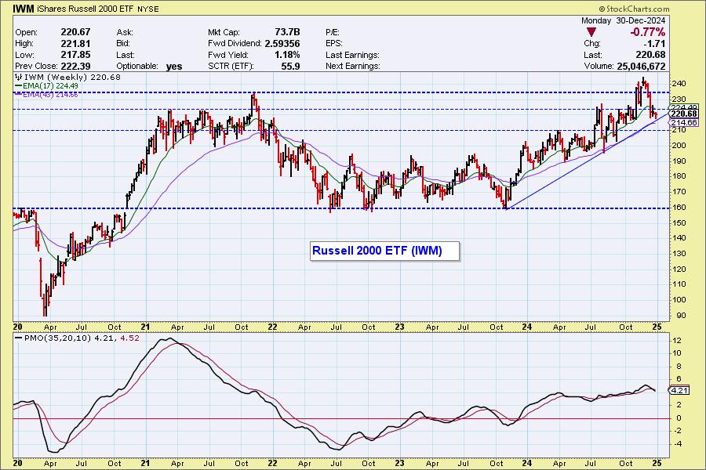Click the 160 price axis label
The height and width of the screenshot is (470, 706).
679,208
